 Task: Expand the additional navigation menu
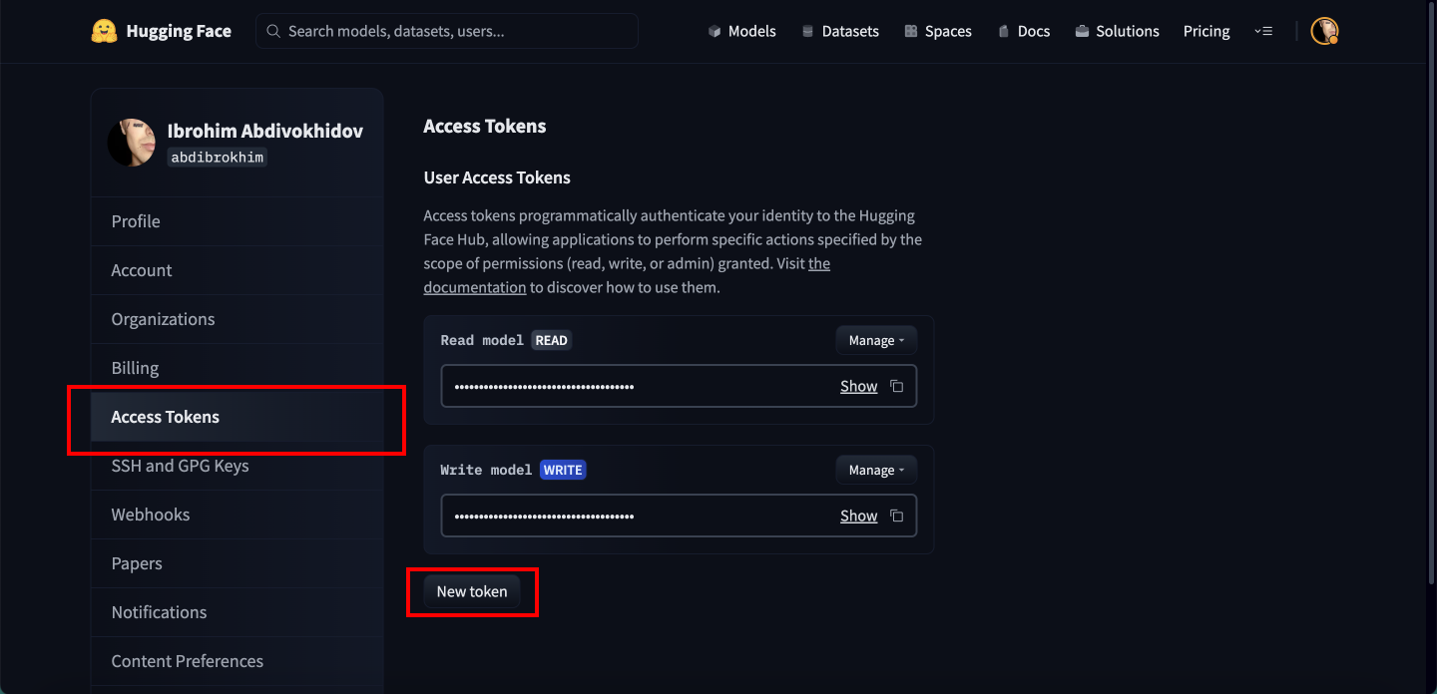[x=1263, y=32]
